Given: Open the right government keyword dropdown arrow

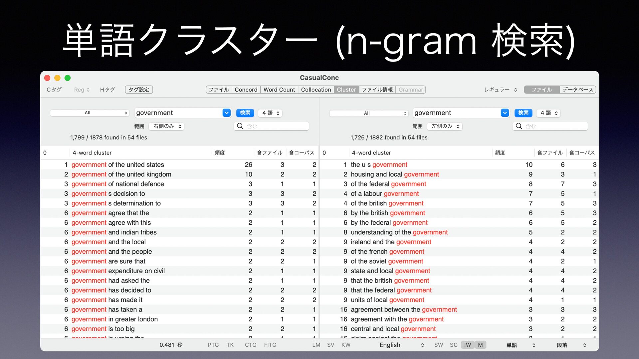Looking at the screenshot, I should tap(505, 113).
